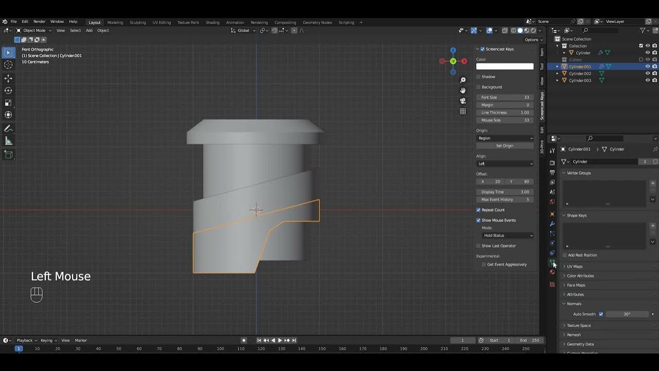
Task: Open the UV Editing workspace tab
Action: tap(162, 22)
